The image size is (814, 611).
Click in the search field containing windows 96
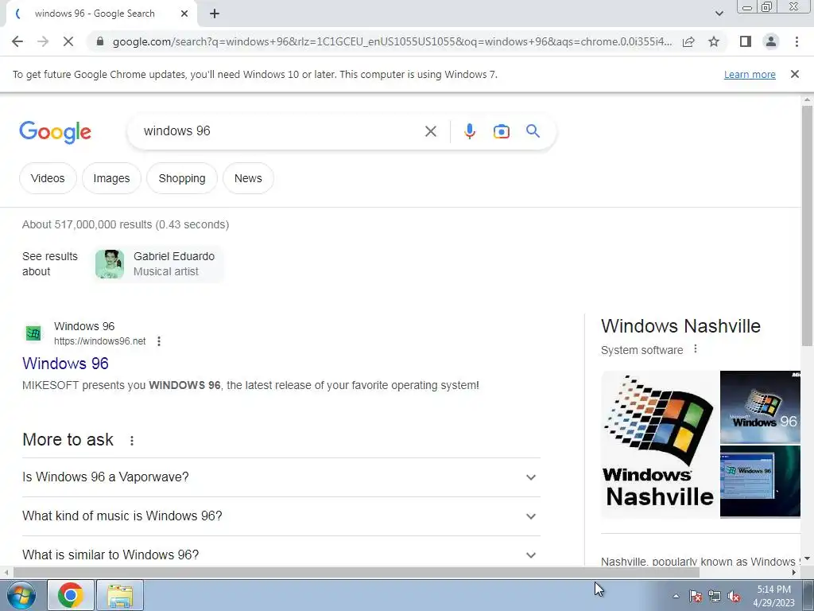pos(281,131)
